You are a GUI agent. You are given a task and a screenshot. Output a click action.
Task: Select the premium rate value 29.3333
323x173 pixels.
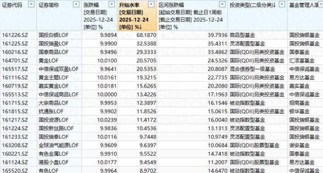click(146, 52)
